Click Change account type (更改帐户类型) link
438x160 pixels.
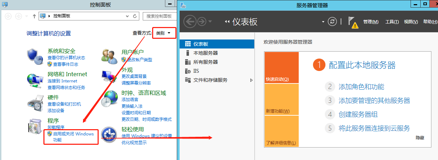(140, 60)
